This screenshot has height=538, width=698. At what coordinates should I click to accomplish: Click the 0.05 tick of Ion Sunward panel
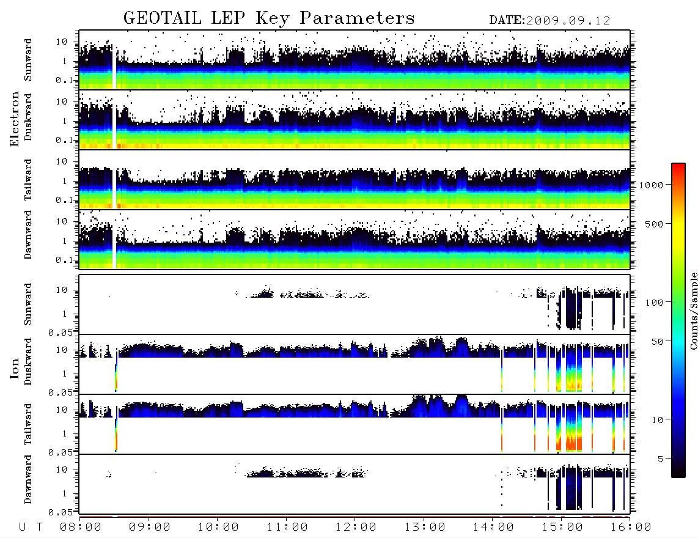click(61, 332)
